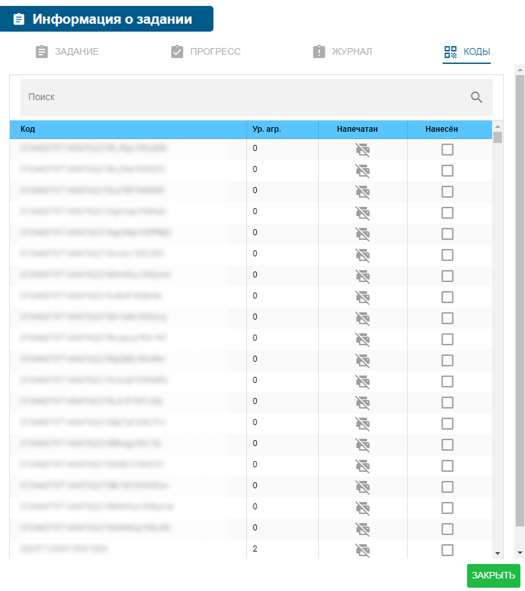Click the clipboard icon beside the Информация о задании title
The width and height of the screenshot is (525, 591).
18,19
